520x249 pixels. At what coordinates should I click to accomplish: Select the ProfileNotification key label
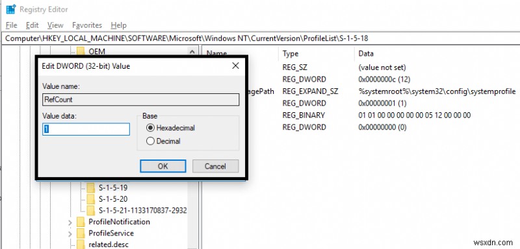[119, 222]
